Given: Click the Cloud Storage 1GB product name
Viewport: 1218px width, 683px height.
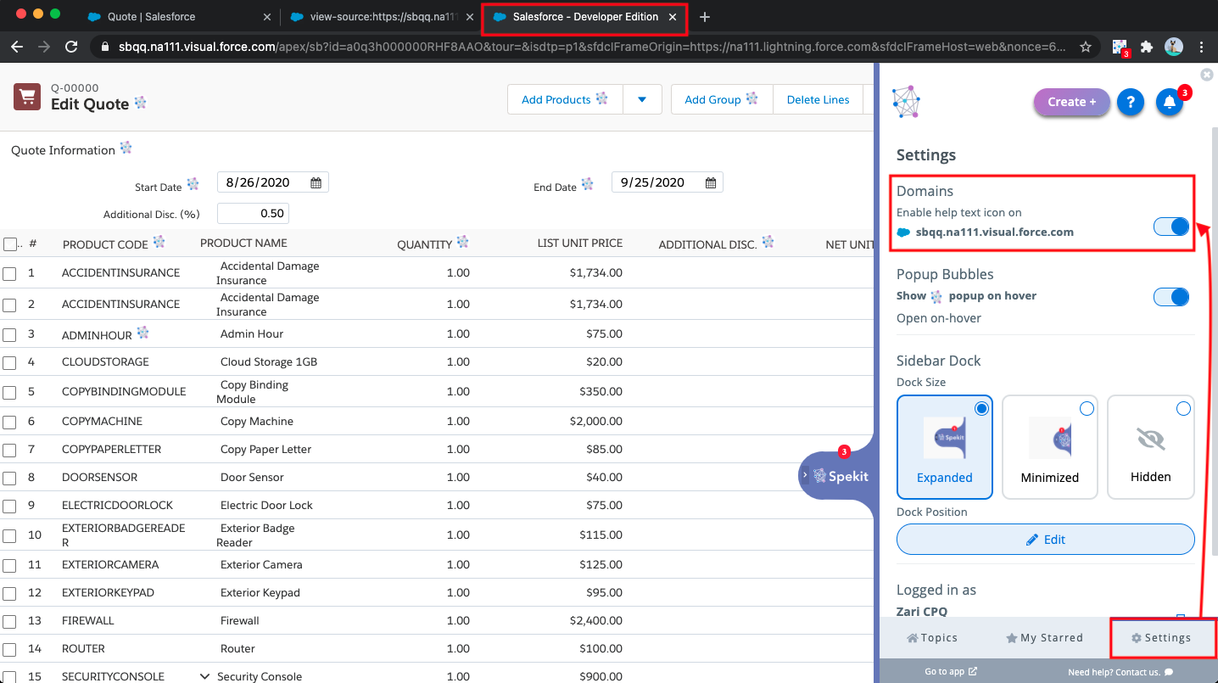Looking at the screenshot, I should (x=269, y=362).
